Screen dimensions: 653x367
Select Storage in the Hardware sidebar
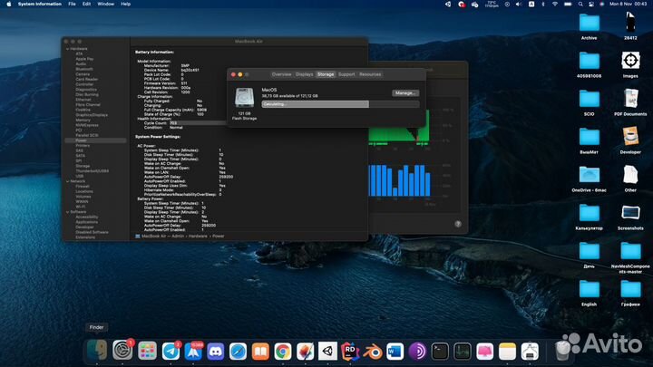point(83,166)
